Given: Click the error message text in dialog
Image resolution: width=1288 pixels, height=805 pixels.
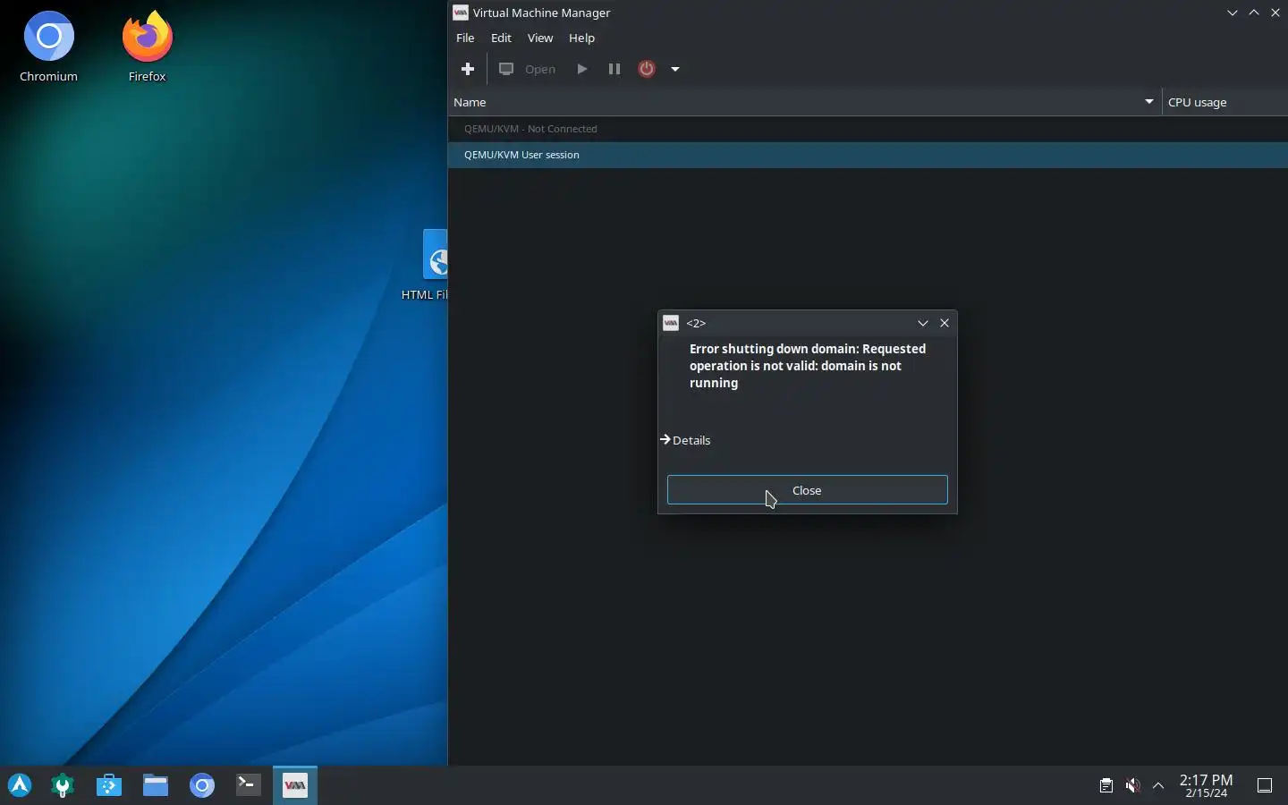Looking at the screenshot, I should (x=808, y=366).
